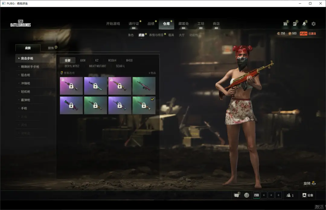The width and height of the screenshot is (326, 210).
Task: Select the locked teal-magenta rifle skin on purple
Action: tap(71, 105)
